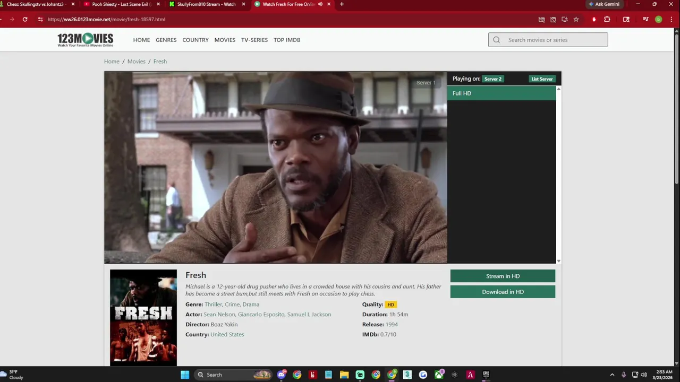This screenshot has width=680, height=382.
Task: Click Download in HD button
Action: point(503,292)
